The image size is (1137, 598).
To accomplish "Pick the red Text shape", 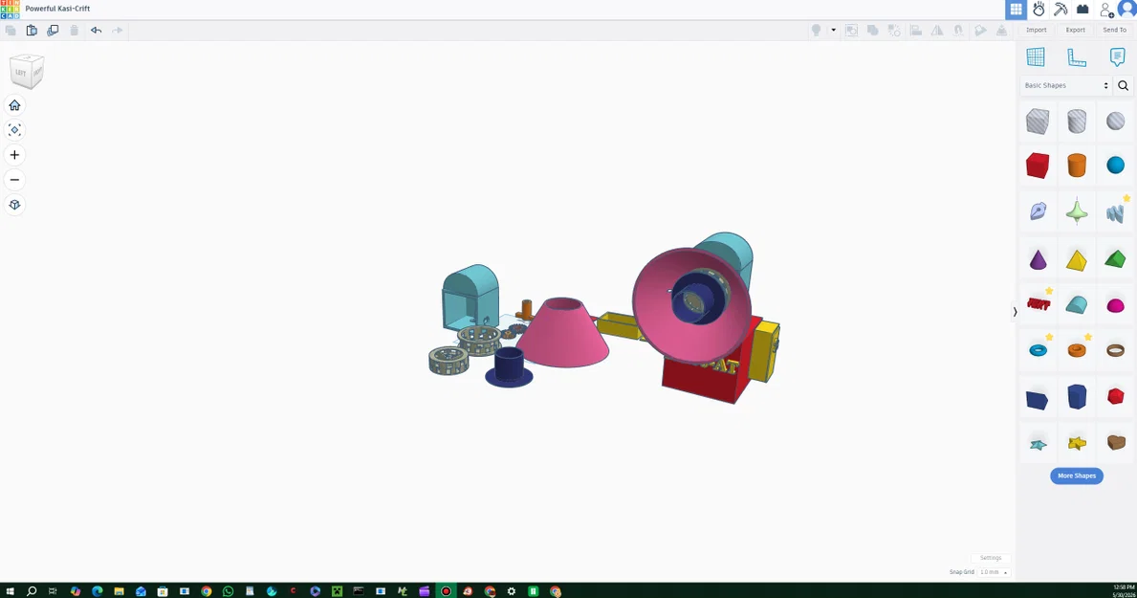I will click(x=1039, y=304).
